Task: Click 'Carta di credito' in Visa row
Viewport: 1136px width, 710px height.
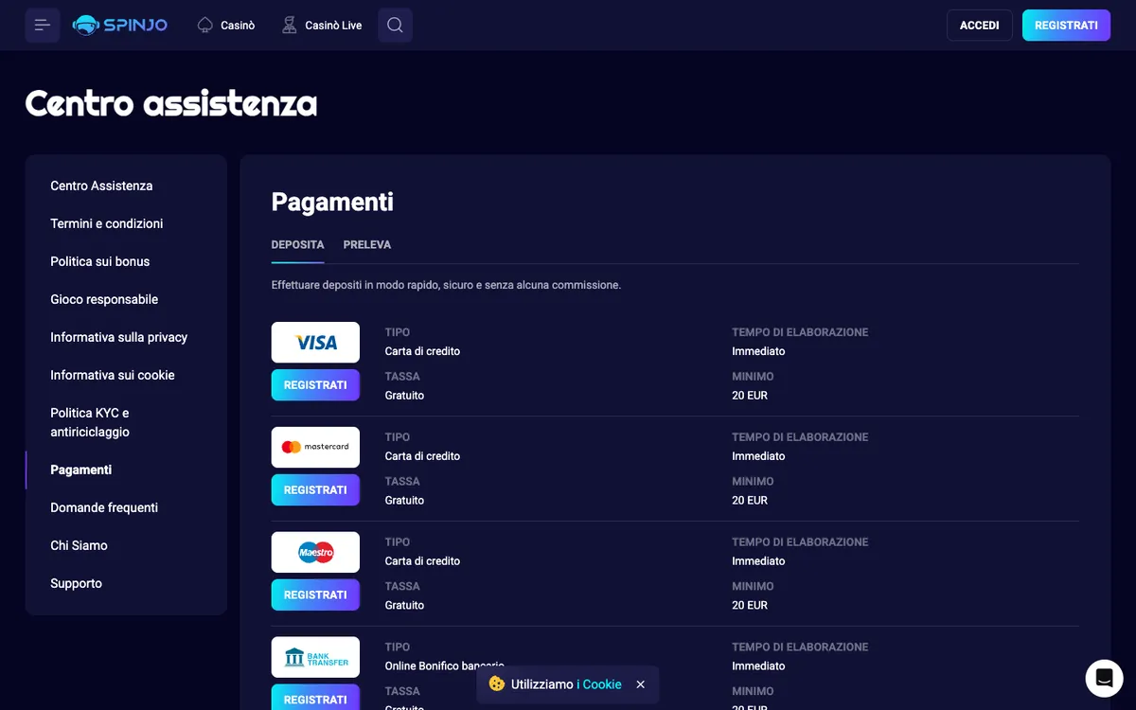Action: (422, 351)
